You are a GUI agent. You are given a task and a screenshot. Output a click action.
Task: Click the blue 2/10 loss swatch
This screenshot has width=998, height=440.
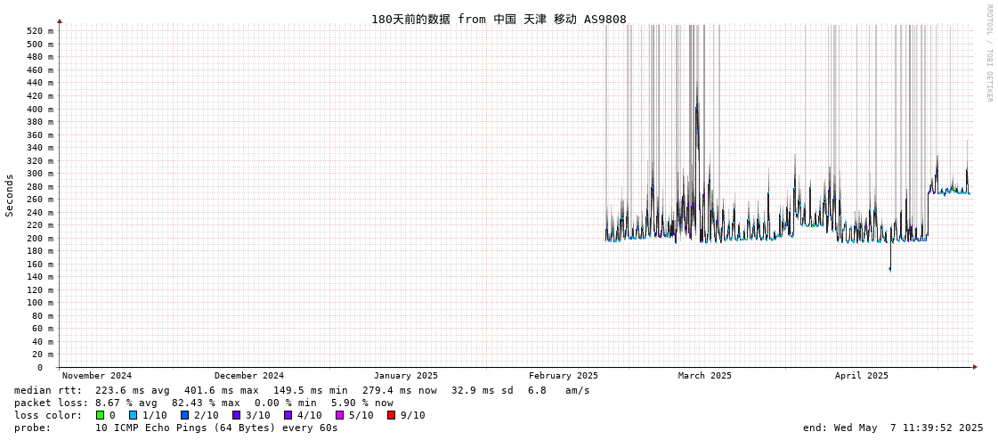pos(184,415)
